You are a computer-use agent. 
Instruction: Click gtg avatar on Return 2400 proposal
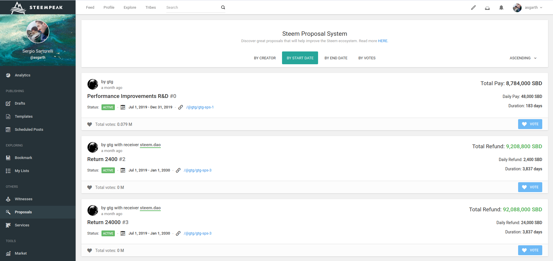(93, 147)
